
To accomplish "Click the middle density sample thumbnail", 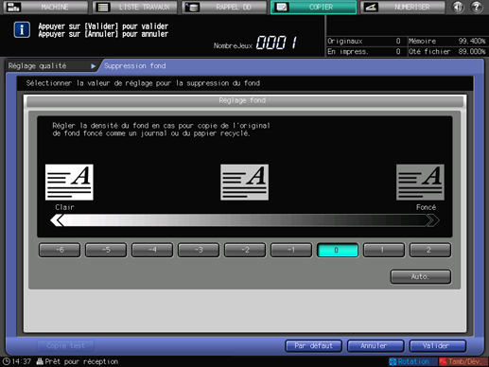I will tap(245, 182).
